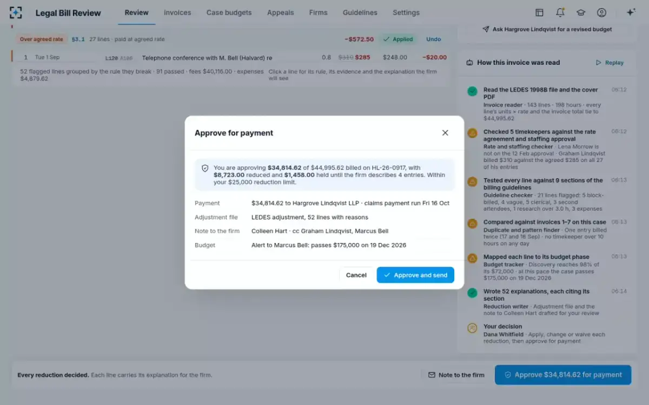Open Note to the firm
This screenshot has height=405, width=649.
pyautogui.click(x=456, y=375)
